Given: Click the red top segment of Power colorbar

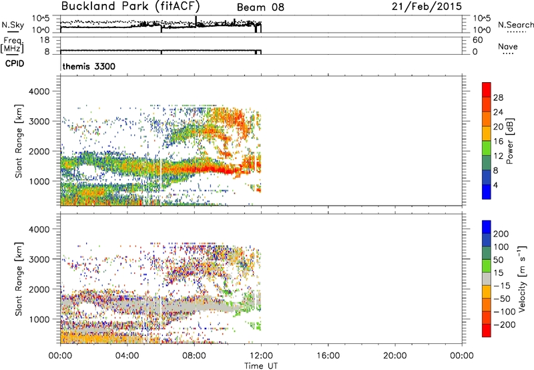Looking at the screenshot, I should coord(487,89).
